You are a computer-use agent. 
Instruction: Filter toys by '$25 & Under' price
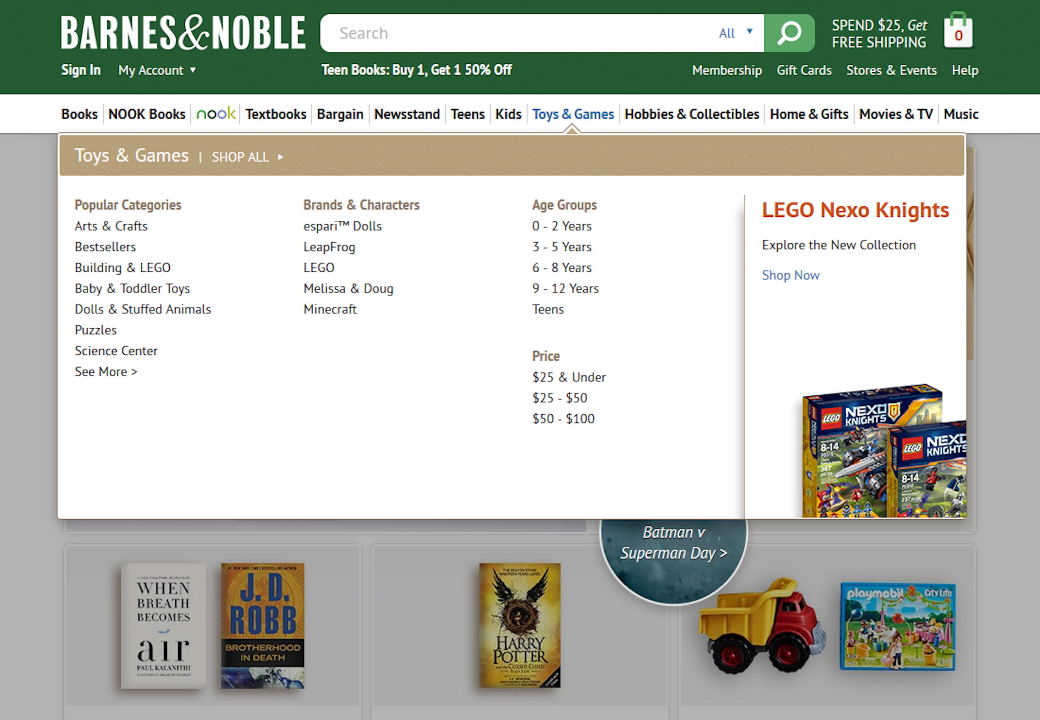click(569, 377)
